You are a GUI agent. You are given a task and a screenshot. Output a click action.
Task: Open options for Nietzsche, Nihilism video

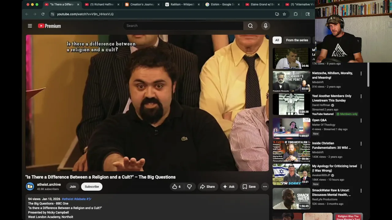361,74
